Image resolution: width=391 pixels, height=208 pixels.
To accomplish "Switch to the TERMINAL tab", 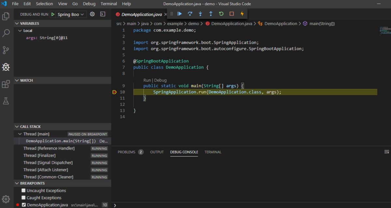I will (x=212, y=152).
